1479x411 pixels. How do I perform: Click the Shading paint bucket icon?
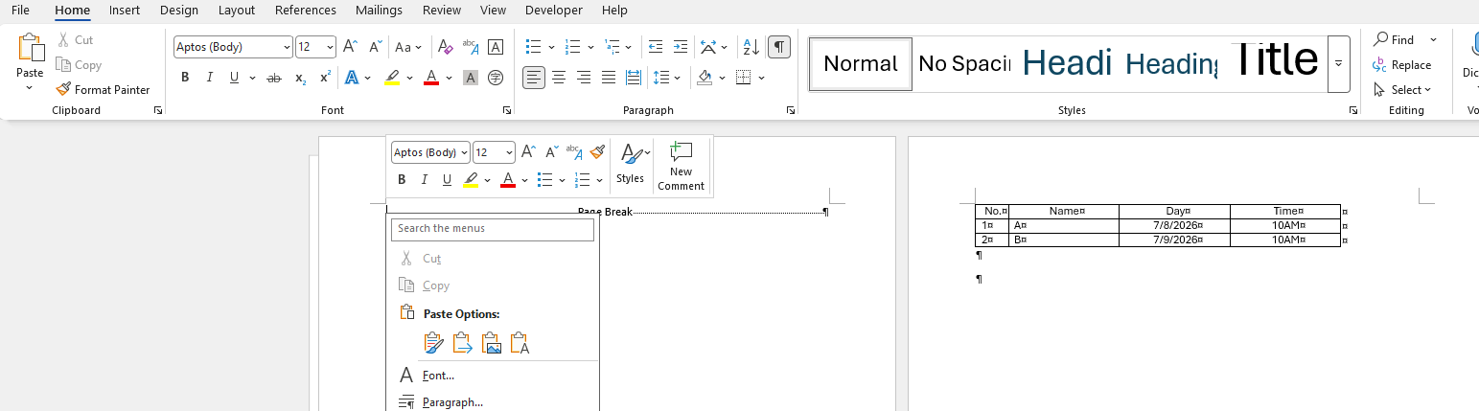tap(705, 78)
